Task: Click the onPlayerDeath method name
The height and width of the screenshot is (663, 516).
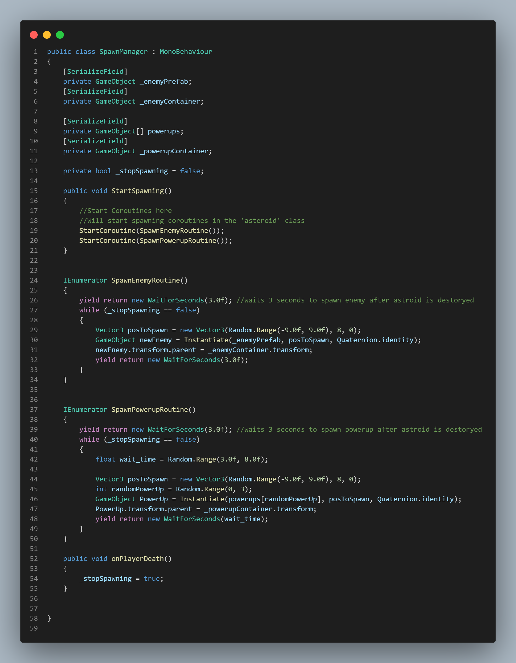Action: 137,559
